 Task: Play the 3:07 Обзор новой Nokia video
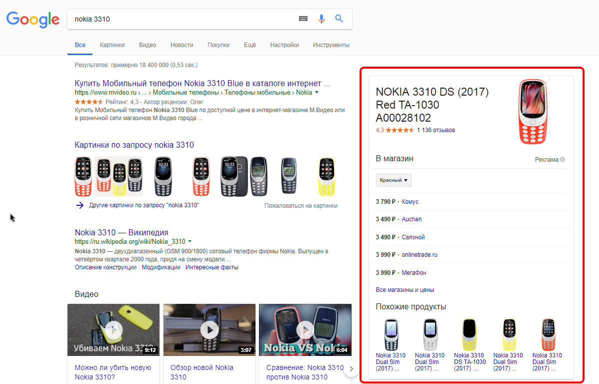click(209, 330)
